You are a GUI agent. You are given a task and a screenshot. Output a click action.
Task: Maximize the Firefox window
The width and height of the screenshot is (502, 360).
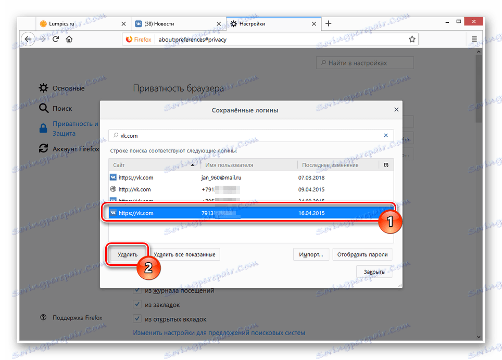click(x=459, y=21)
